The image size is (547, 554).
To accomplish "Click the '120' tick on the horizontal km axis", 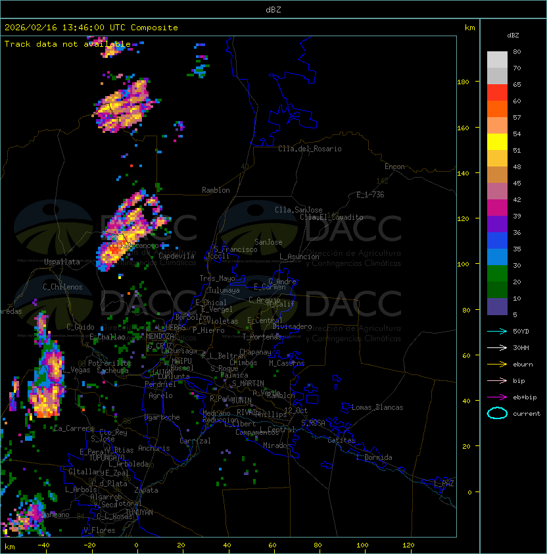I will [408, 545].
